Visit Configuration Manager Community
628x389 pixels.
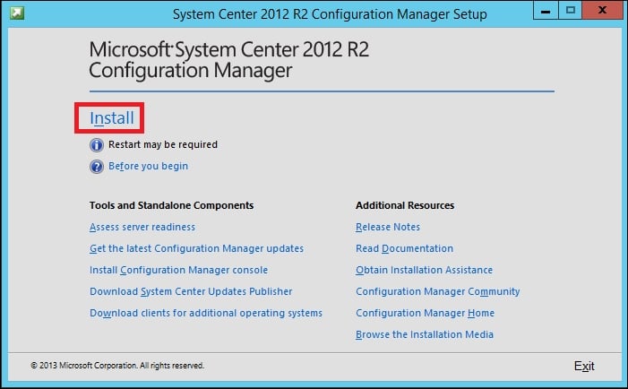(x=438, y=291)
